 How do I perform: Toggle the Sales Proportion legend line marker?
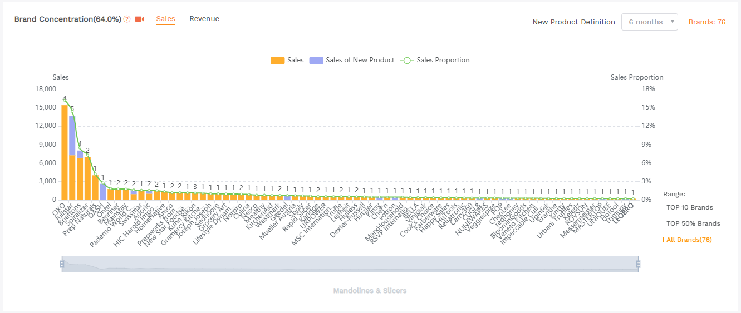coord(407,60)
